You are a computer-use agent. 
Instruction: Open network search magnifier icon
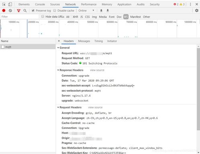pyautogui.click(x=25, y=10)
